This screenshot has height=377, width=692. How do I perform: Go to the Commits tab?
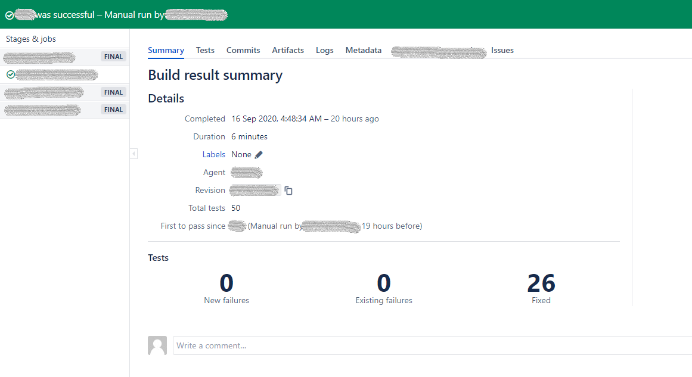click(243, 51)
